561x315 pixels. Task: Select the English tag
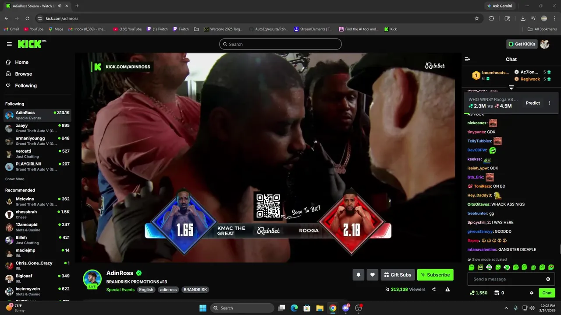pyautogui.click(x=146, y=290)
